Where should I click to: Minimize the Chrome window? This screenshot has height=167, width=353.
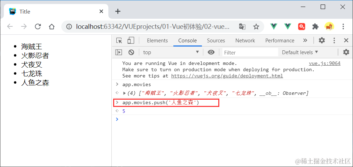(303, 7)
